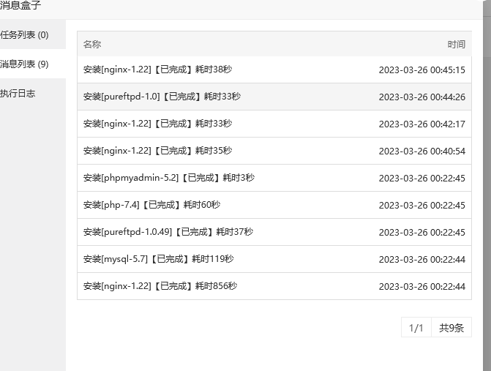Select nginx-1.22 message taking 856 seconds

tap(160, 286)
